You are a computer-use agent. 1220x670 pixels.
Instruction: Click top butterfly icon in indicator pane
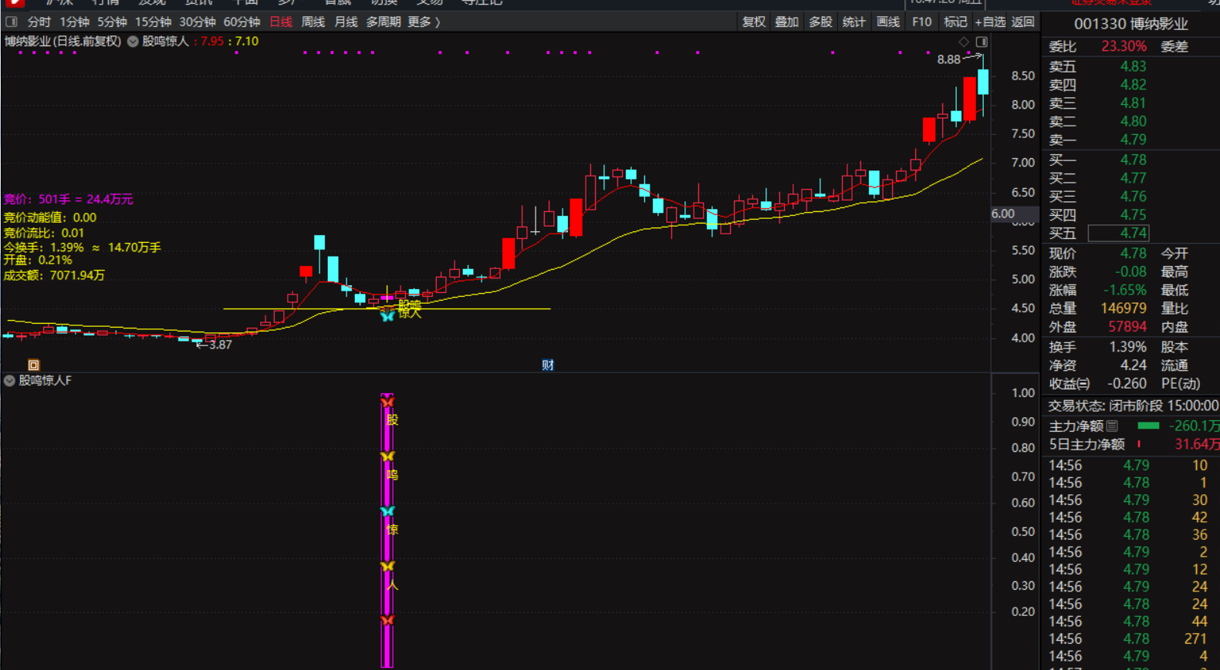(x=387, y=402)
